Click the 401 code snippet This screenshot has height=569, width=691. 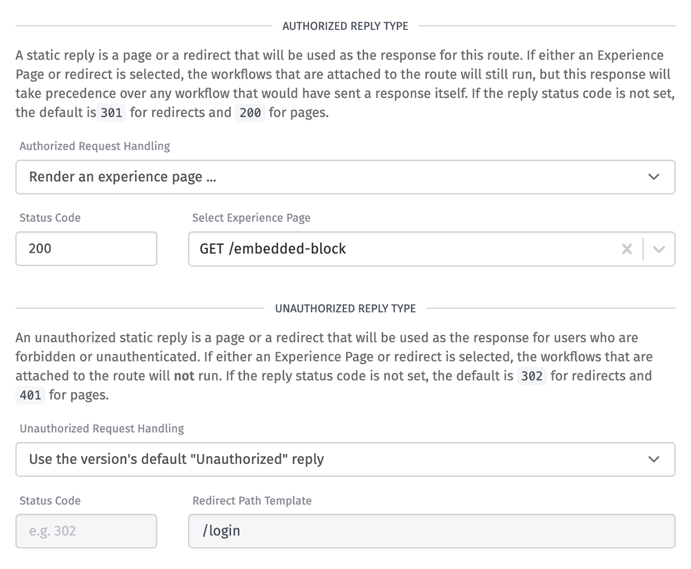point(30,395)
